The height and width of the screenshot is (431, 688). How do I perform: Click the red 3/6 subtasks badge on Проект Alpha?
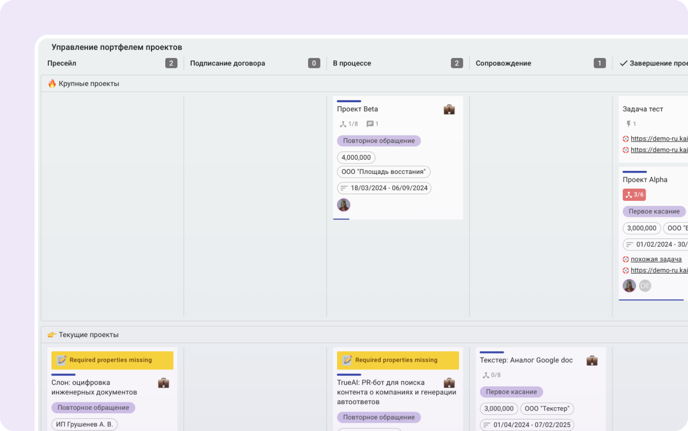[x=634, y=195]
